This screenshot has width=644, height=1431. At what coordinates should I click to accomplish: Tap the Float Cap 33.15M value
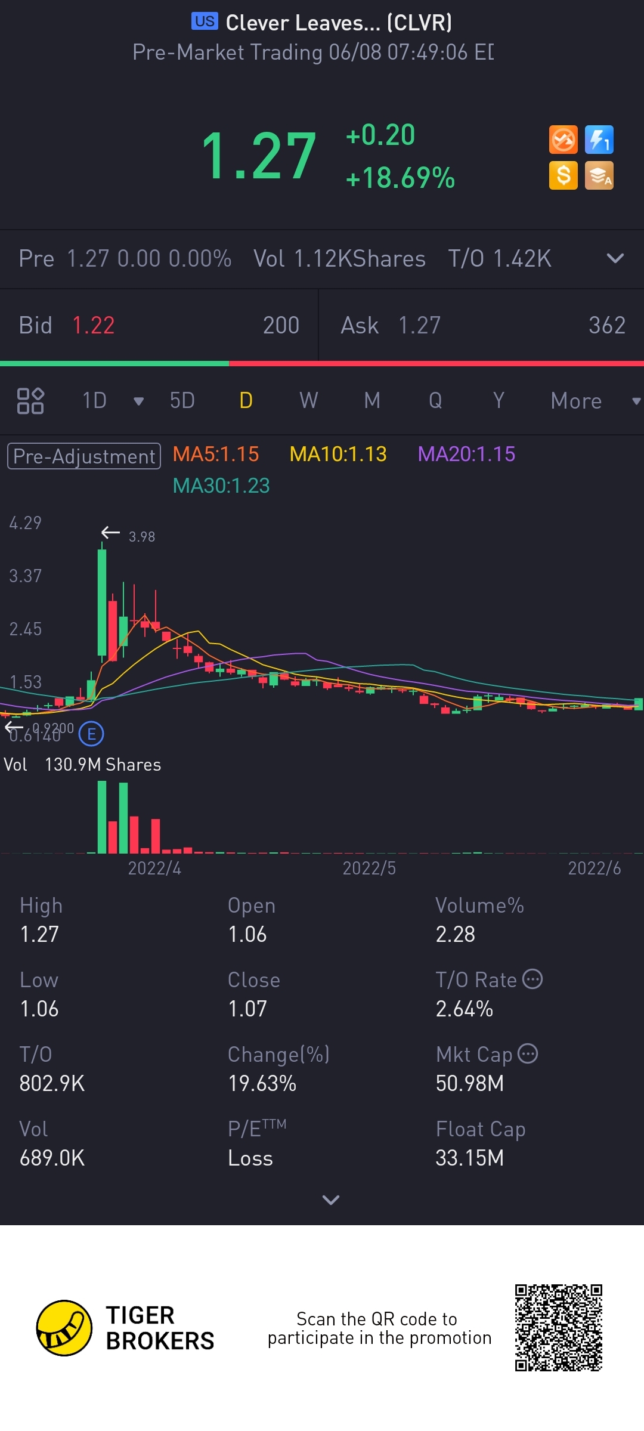(470, 1158)
